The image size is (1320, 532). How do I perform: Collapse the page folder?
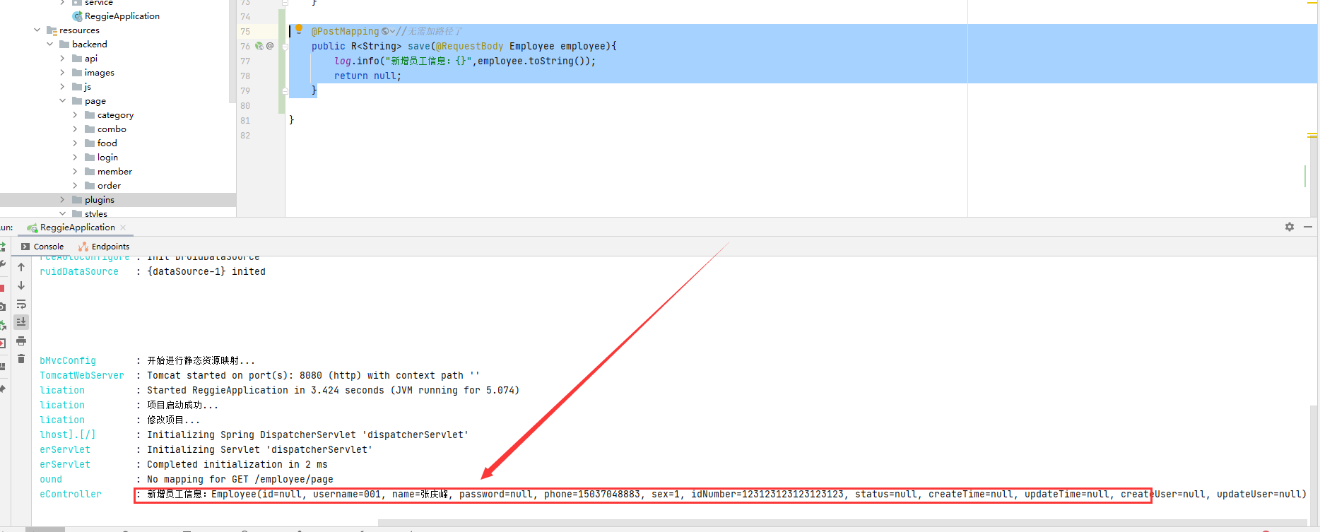pyautogui.click(x=63, y=100)
